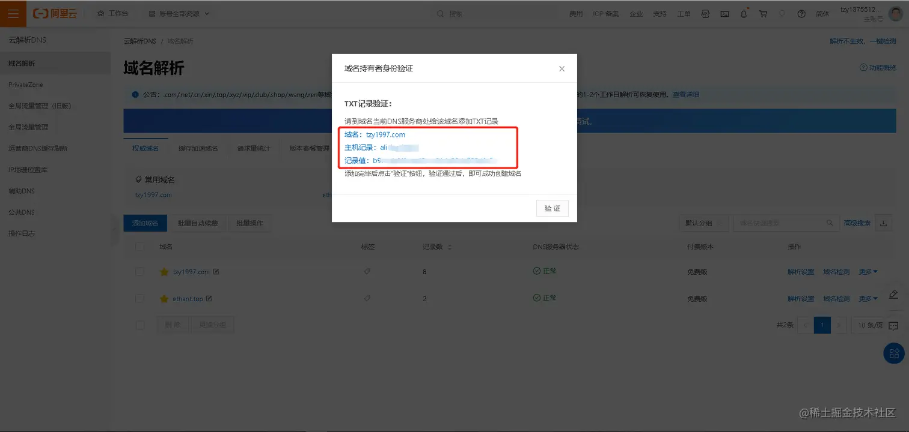Image resolution: width=909 pixels, height=432 pixels.
Task: Click the 验证 button in dialog
Action: [552, 208]
